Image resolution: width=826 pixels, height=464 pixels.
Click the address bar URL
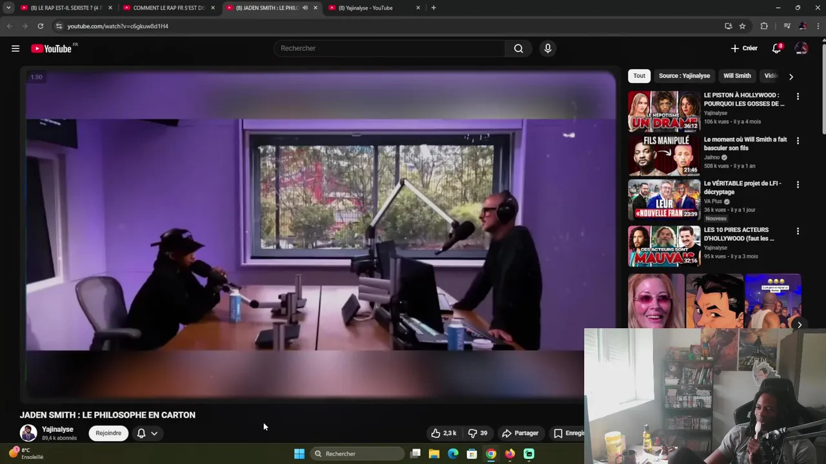pos(118,26)
